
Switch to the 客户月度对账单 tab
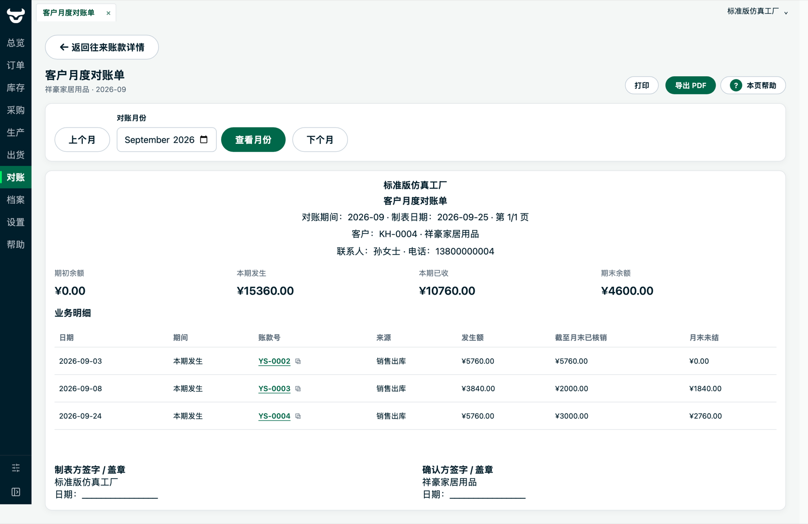[69, 13]
